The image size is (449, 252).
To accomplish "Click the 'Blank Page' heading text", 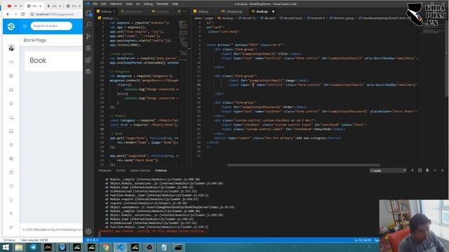I will pyautogui.click(x=35, y=40).
